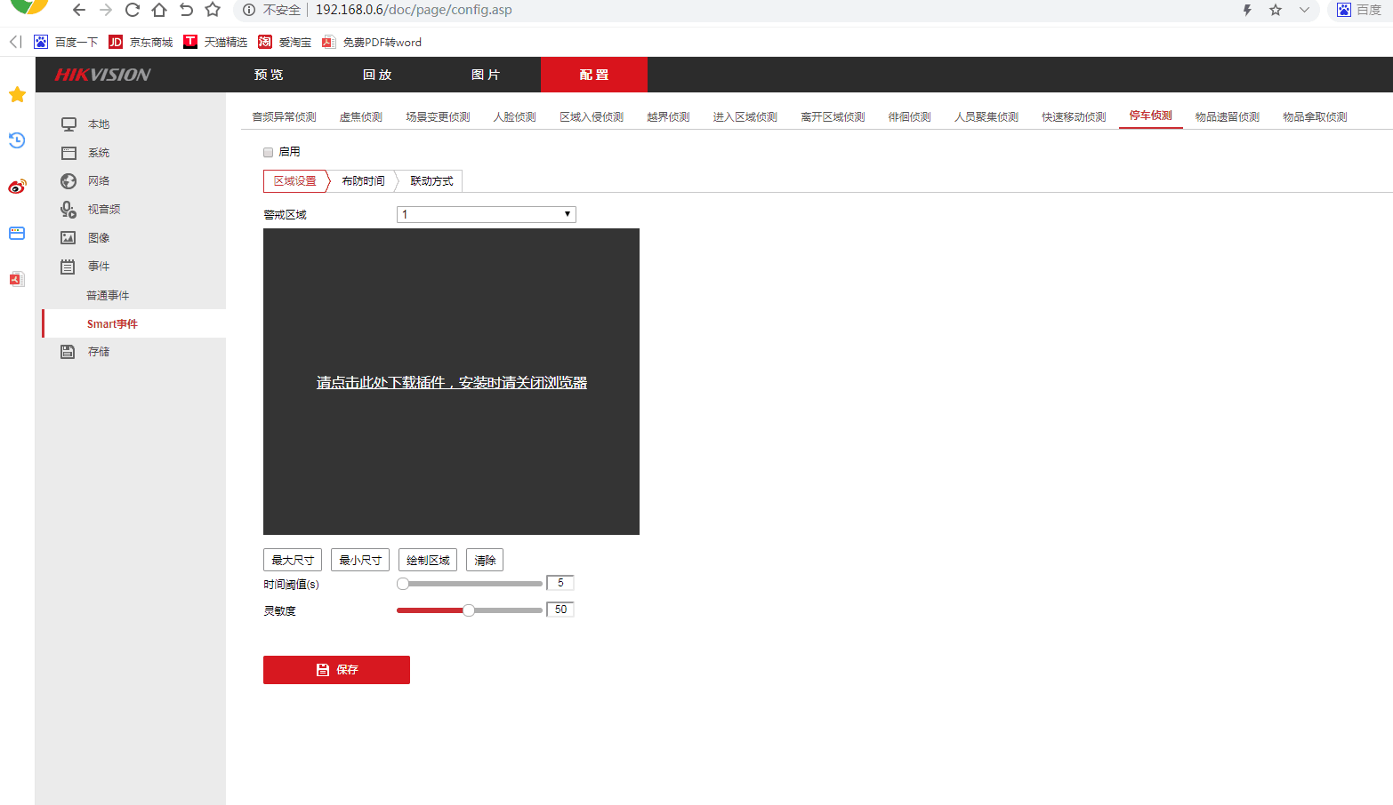Viewport: 1393px width, 805px height.
Task: Open the 物品遗留侦测 tab
Action: 1228,117
